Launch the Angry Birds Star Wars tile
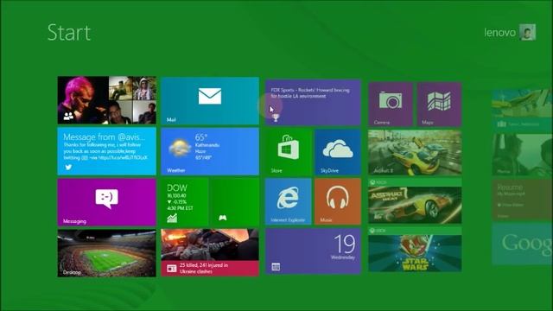The height and width of the screenshot is (311, 553). pyautogui.click(x=415, y=250)
